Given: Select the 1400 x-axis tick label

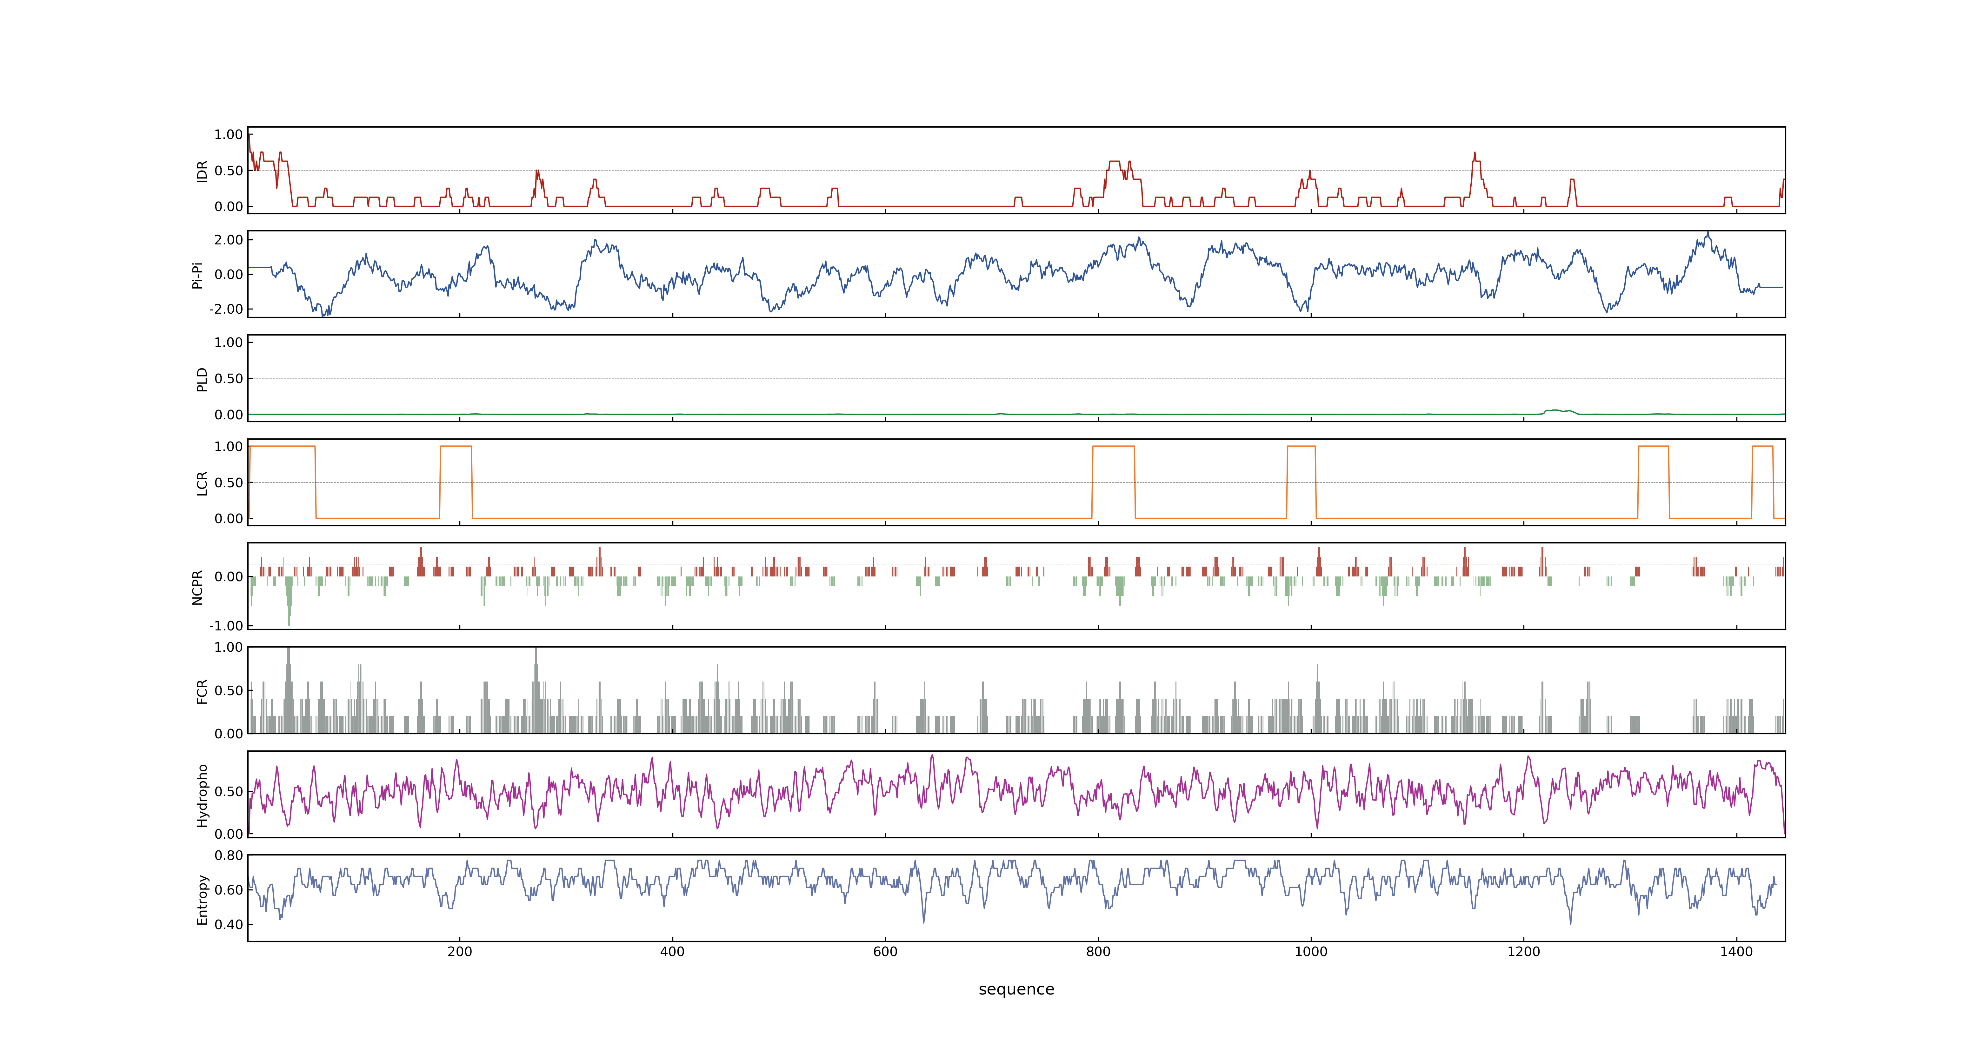Looking at the screenshot, I should 1736,952.
